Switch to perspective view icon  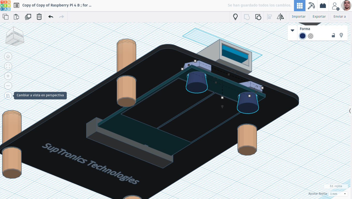(8, 96)
